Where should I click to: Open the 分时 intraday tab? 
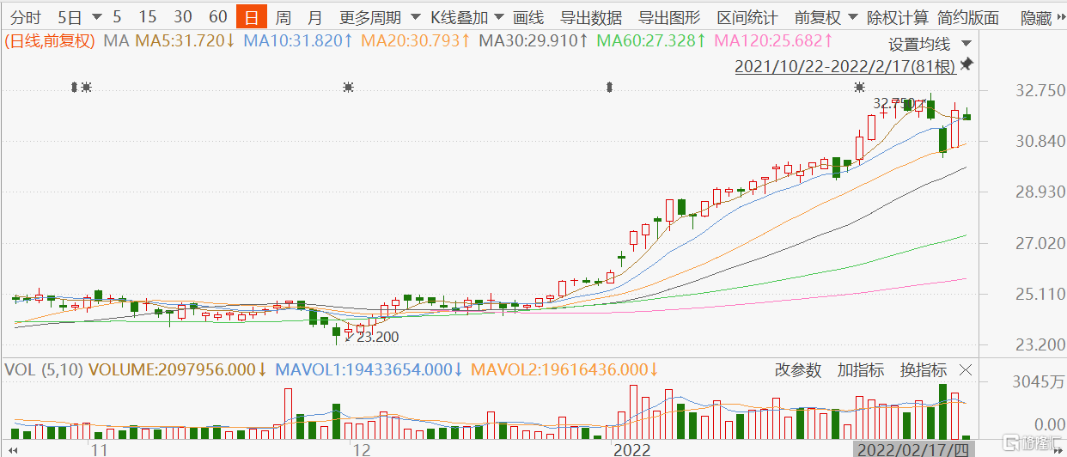tap(27, 17)
